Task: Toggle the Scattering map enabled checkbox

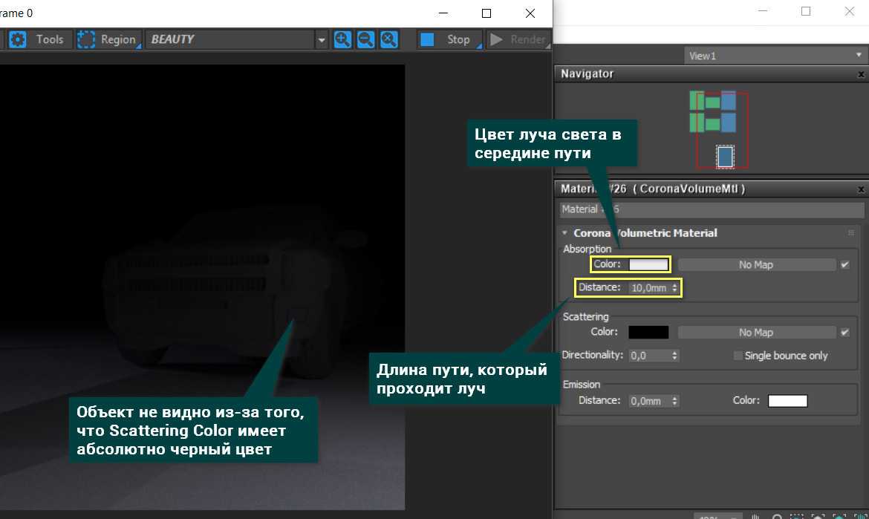Action: [x=844, y=333]
